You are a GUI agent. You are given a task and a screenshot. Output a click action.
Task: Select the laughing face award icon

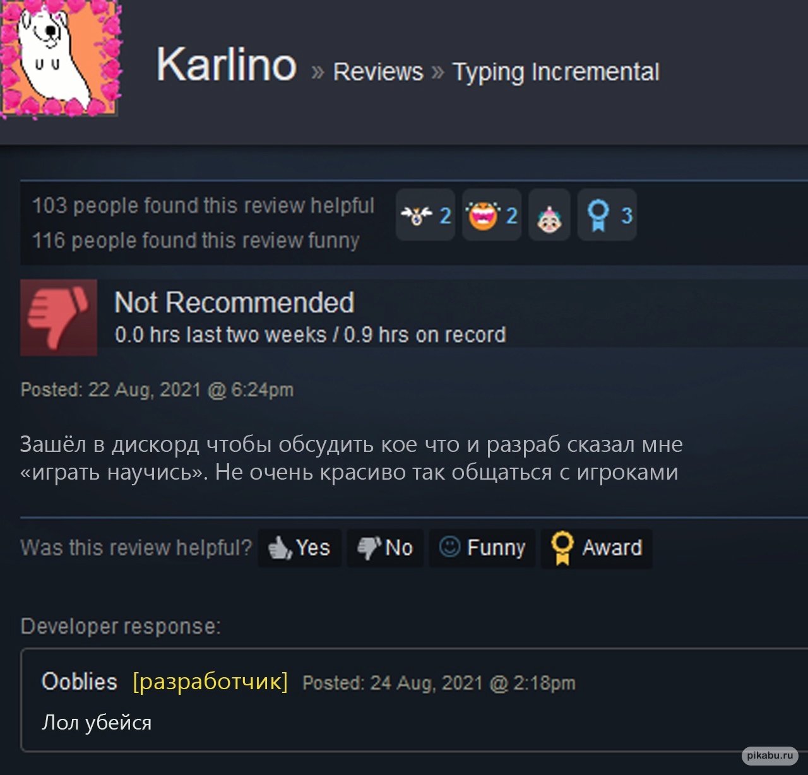[492, 215]
